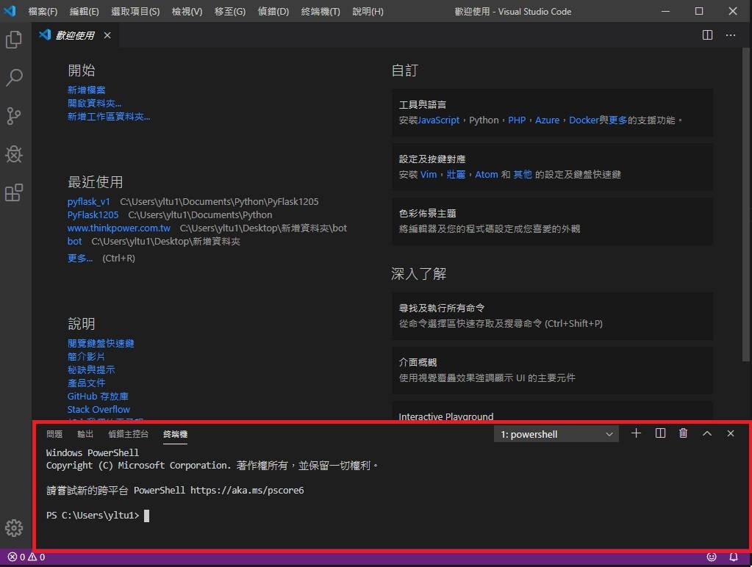
Task: Open the 移至(G) menu
Action: point(230,12)
